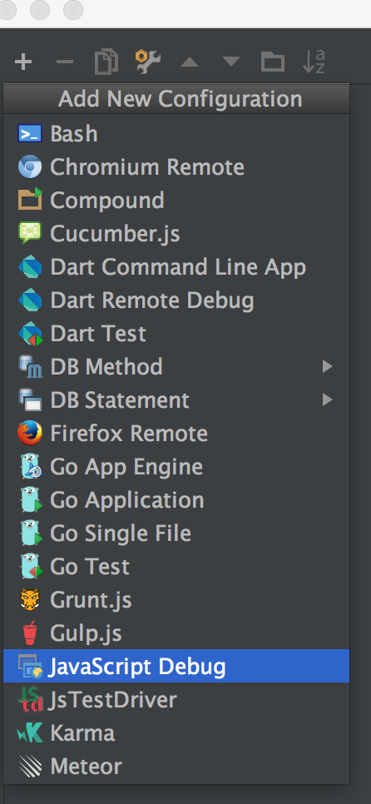Open defaults via the wrench icon

tap(147, 62)
